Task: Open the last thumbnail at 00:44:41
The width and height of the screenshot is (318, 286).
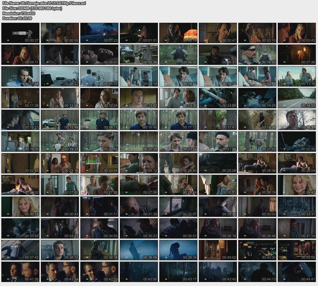Action: pos(297,272)
